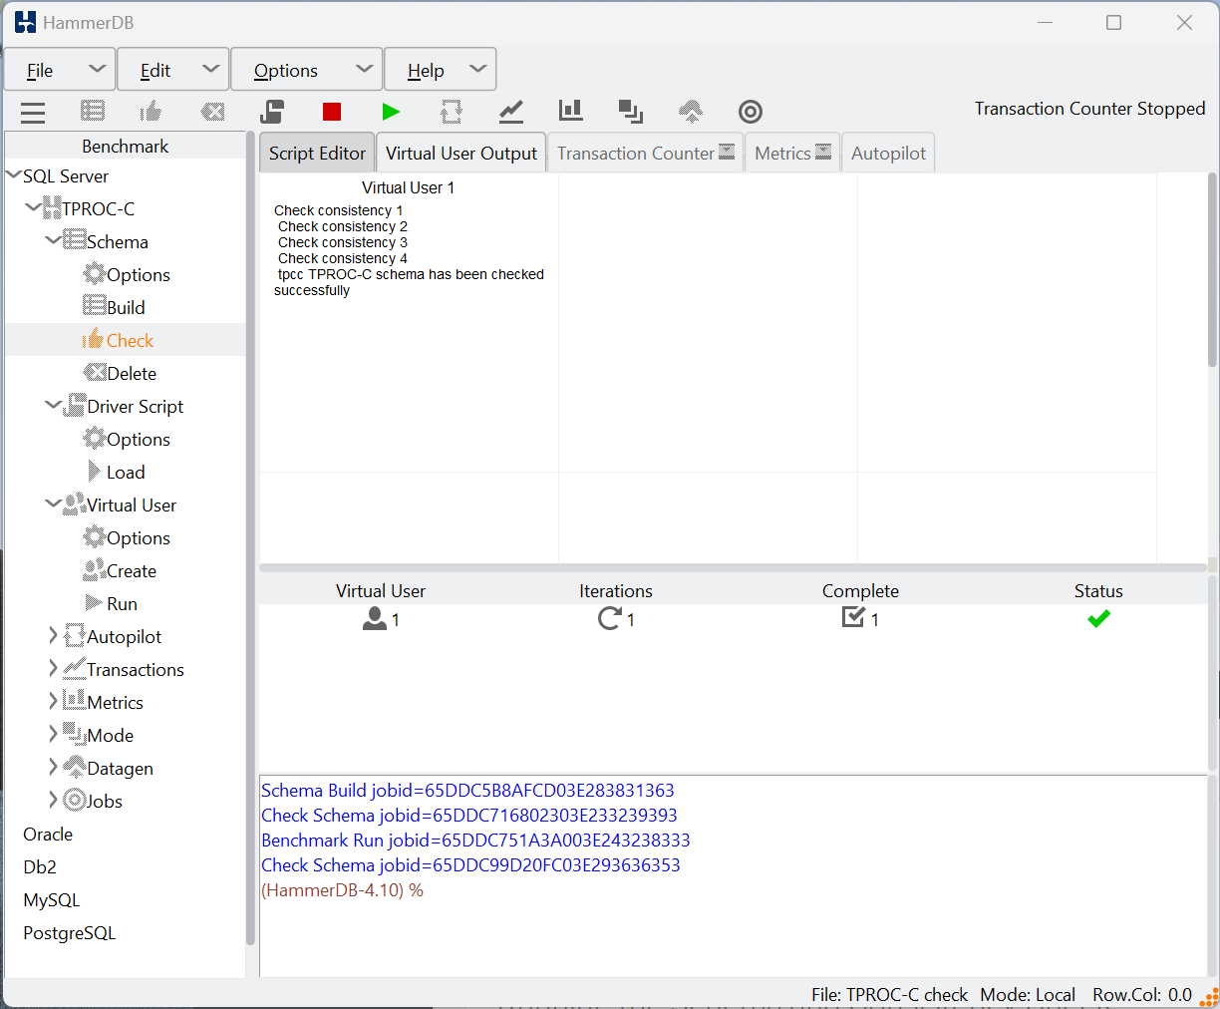
Task: Open the File menu dropdown arrow
Action: click(x=97, y=69)
